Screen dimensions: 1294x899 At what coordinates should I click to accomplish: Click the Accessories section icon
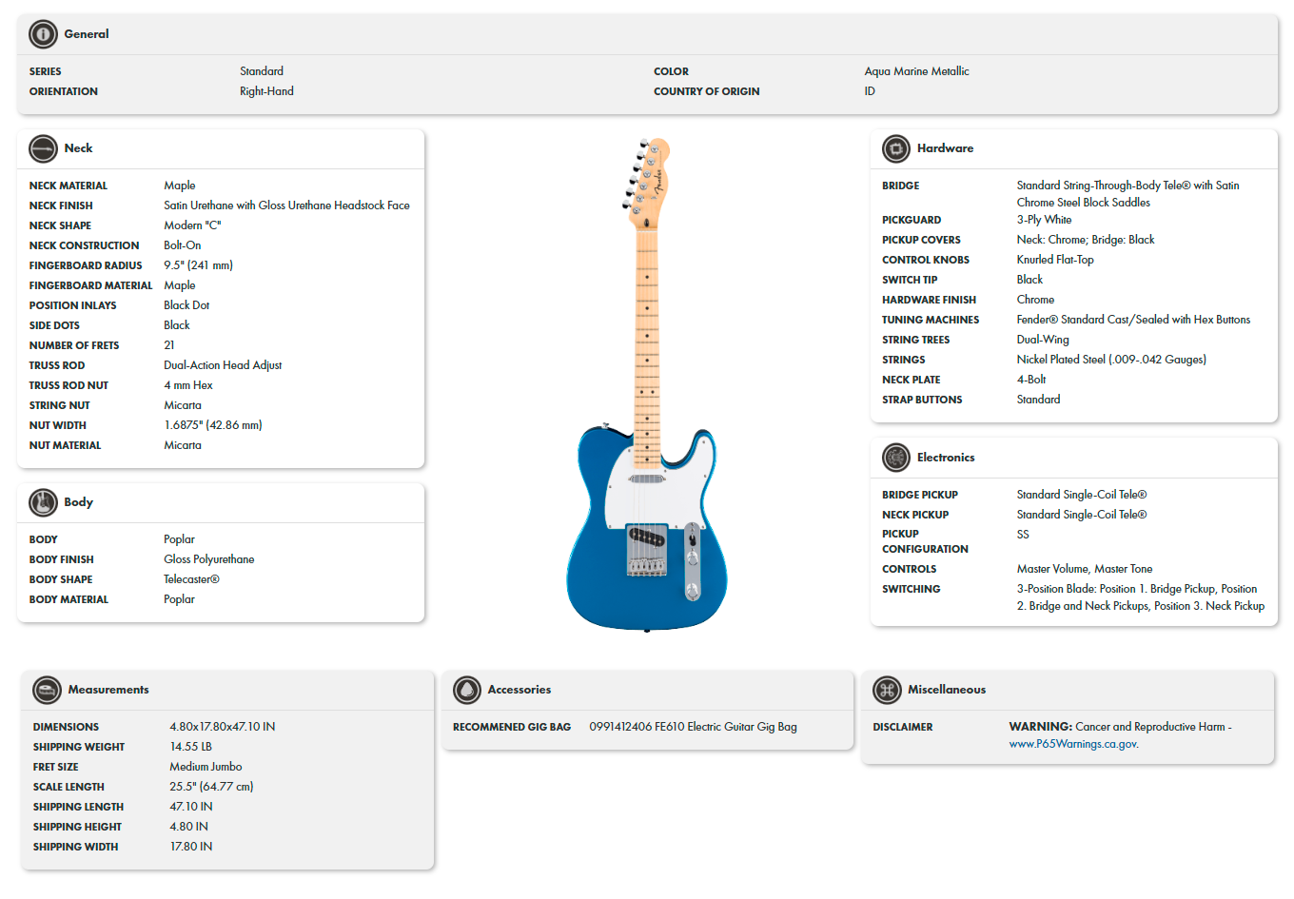coord(465,690)
